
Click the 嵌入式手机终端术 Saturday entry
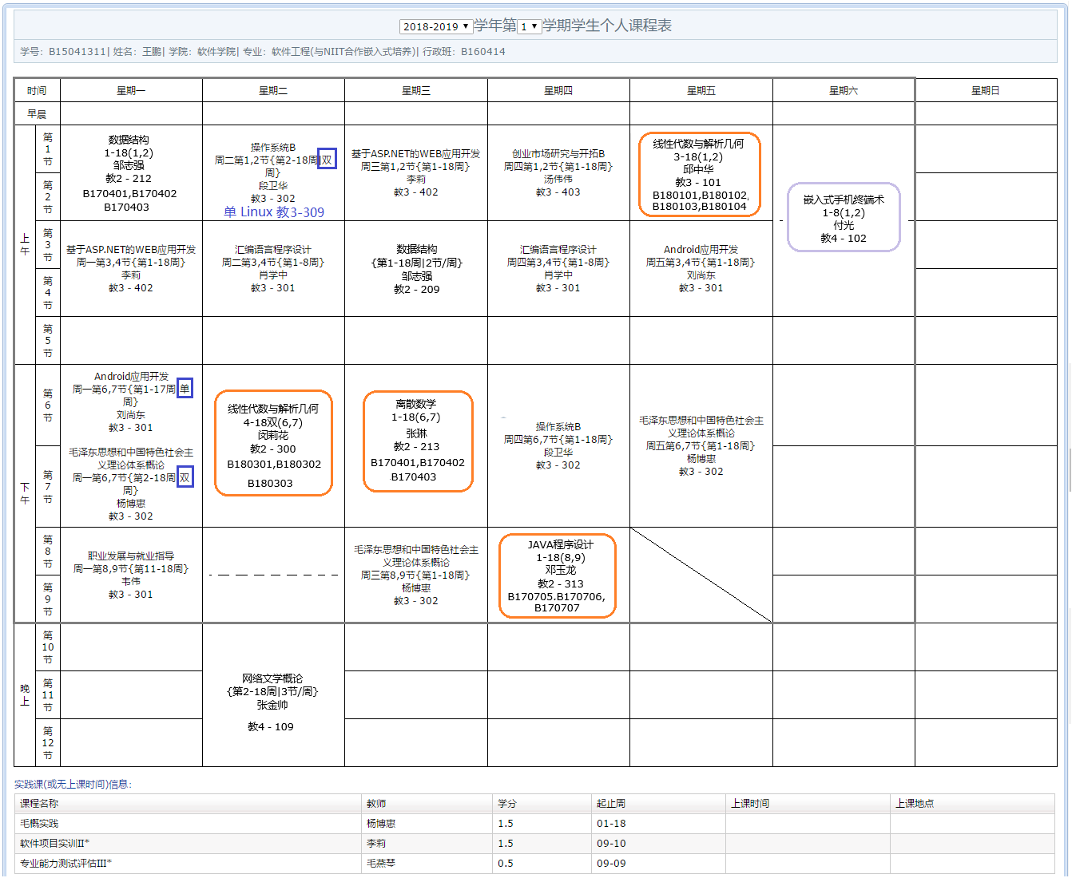[844, 218]
